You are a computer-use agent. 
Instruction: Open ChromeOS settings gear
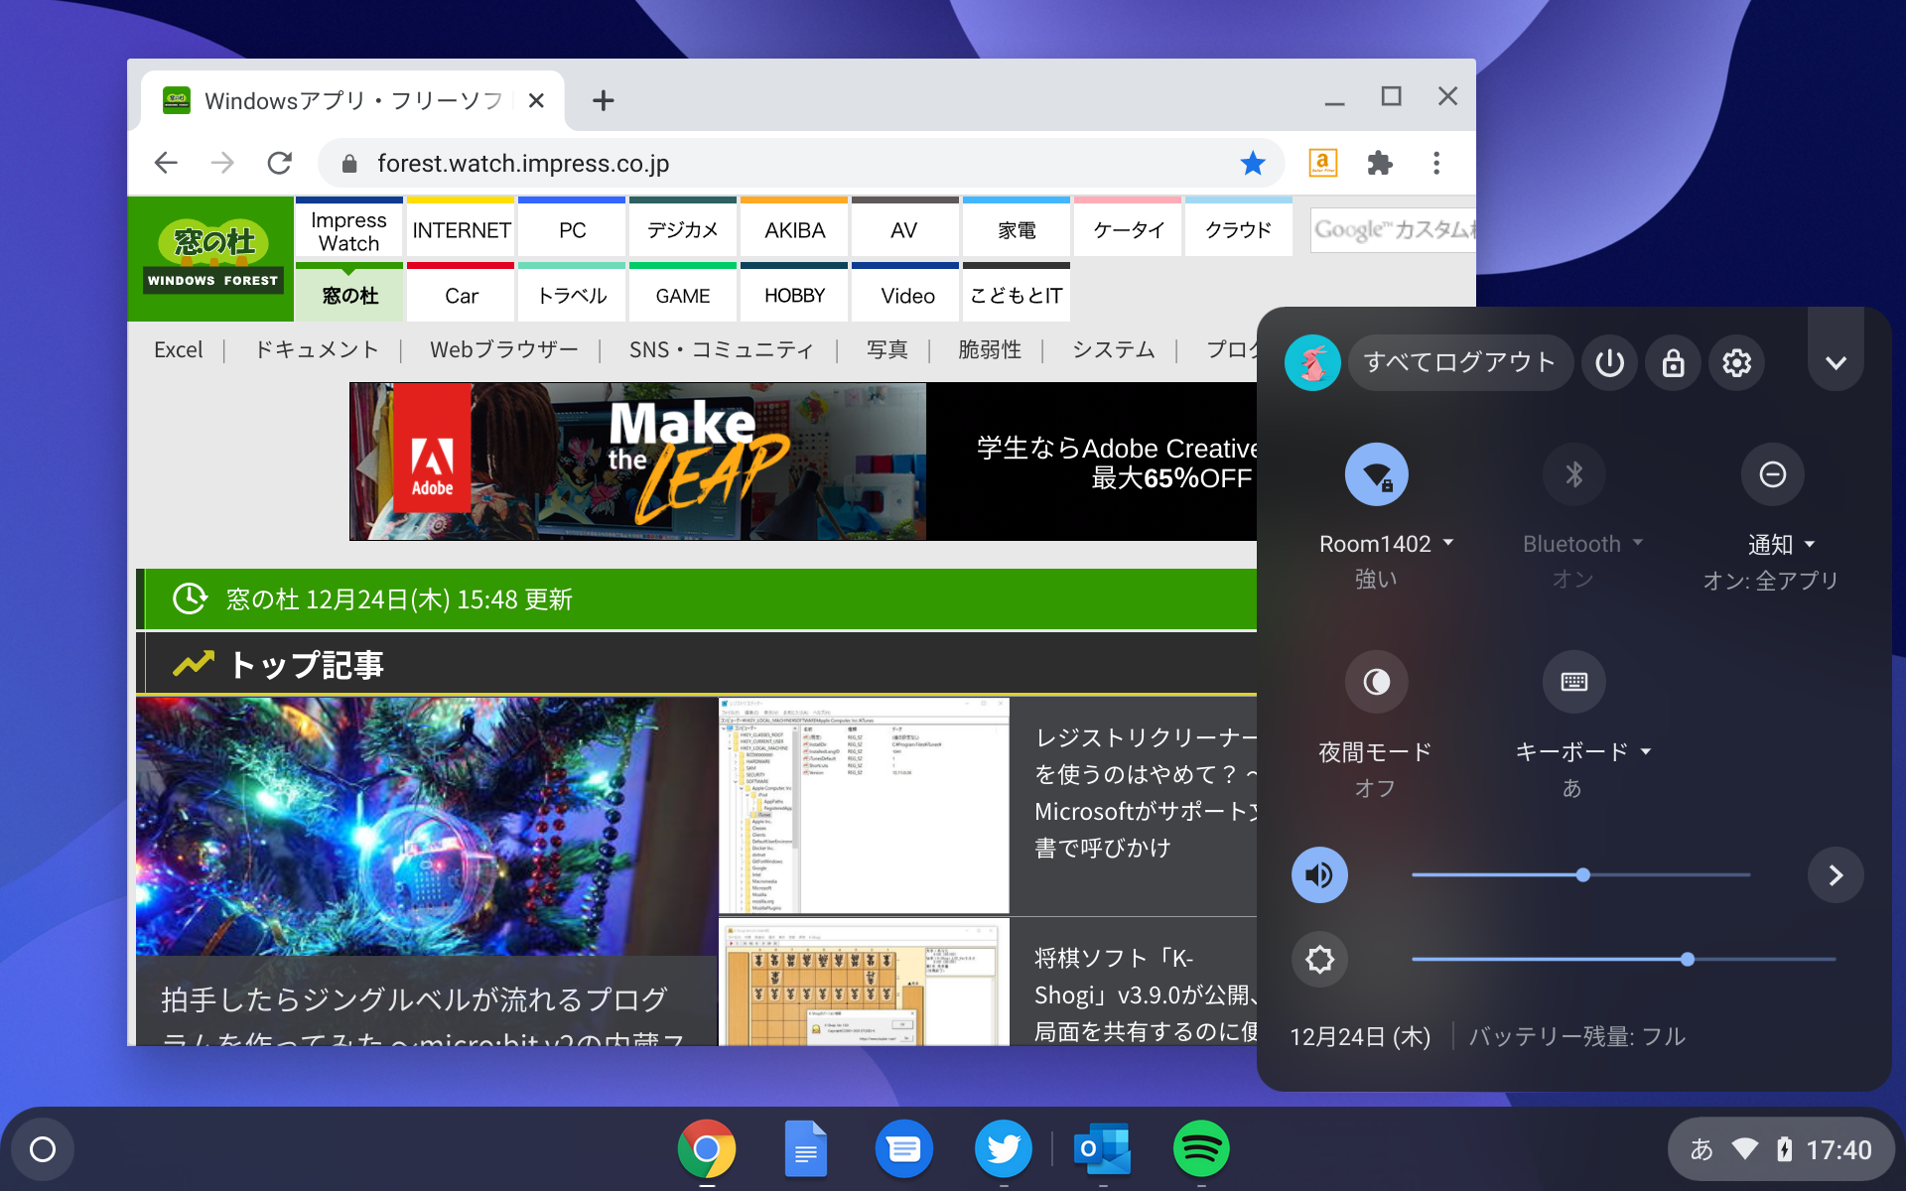[x=1736, y=362]
